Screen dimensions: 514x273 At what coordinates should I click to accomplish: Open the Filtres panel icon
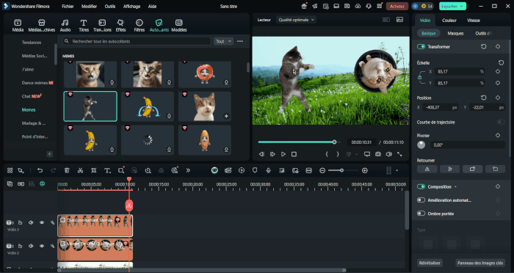coord(140,25)
